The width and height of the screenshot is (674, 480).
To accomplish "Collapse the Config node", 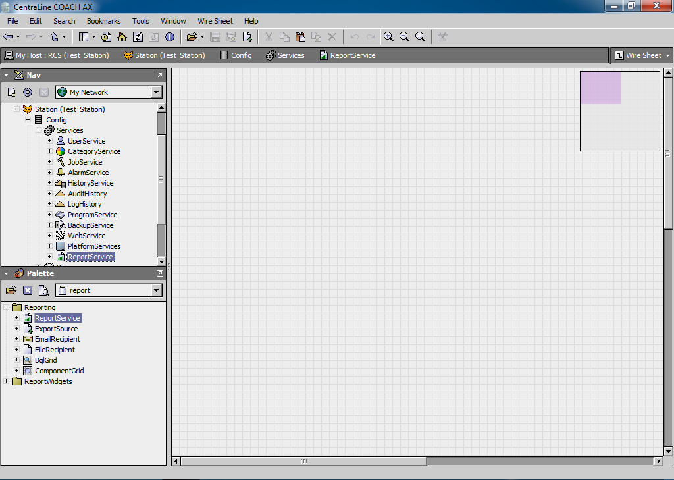I will [28, 120].
